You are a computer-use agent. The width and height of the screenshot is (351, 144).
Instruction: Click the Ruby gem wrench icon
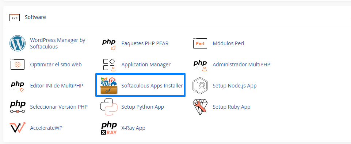(200, 107)
